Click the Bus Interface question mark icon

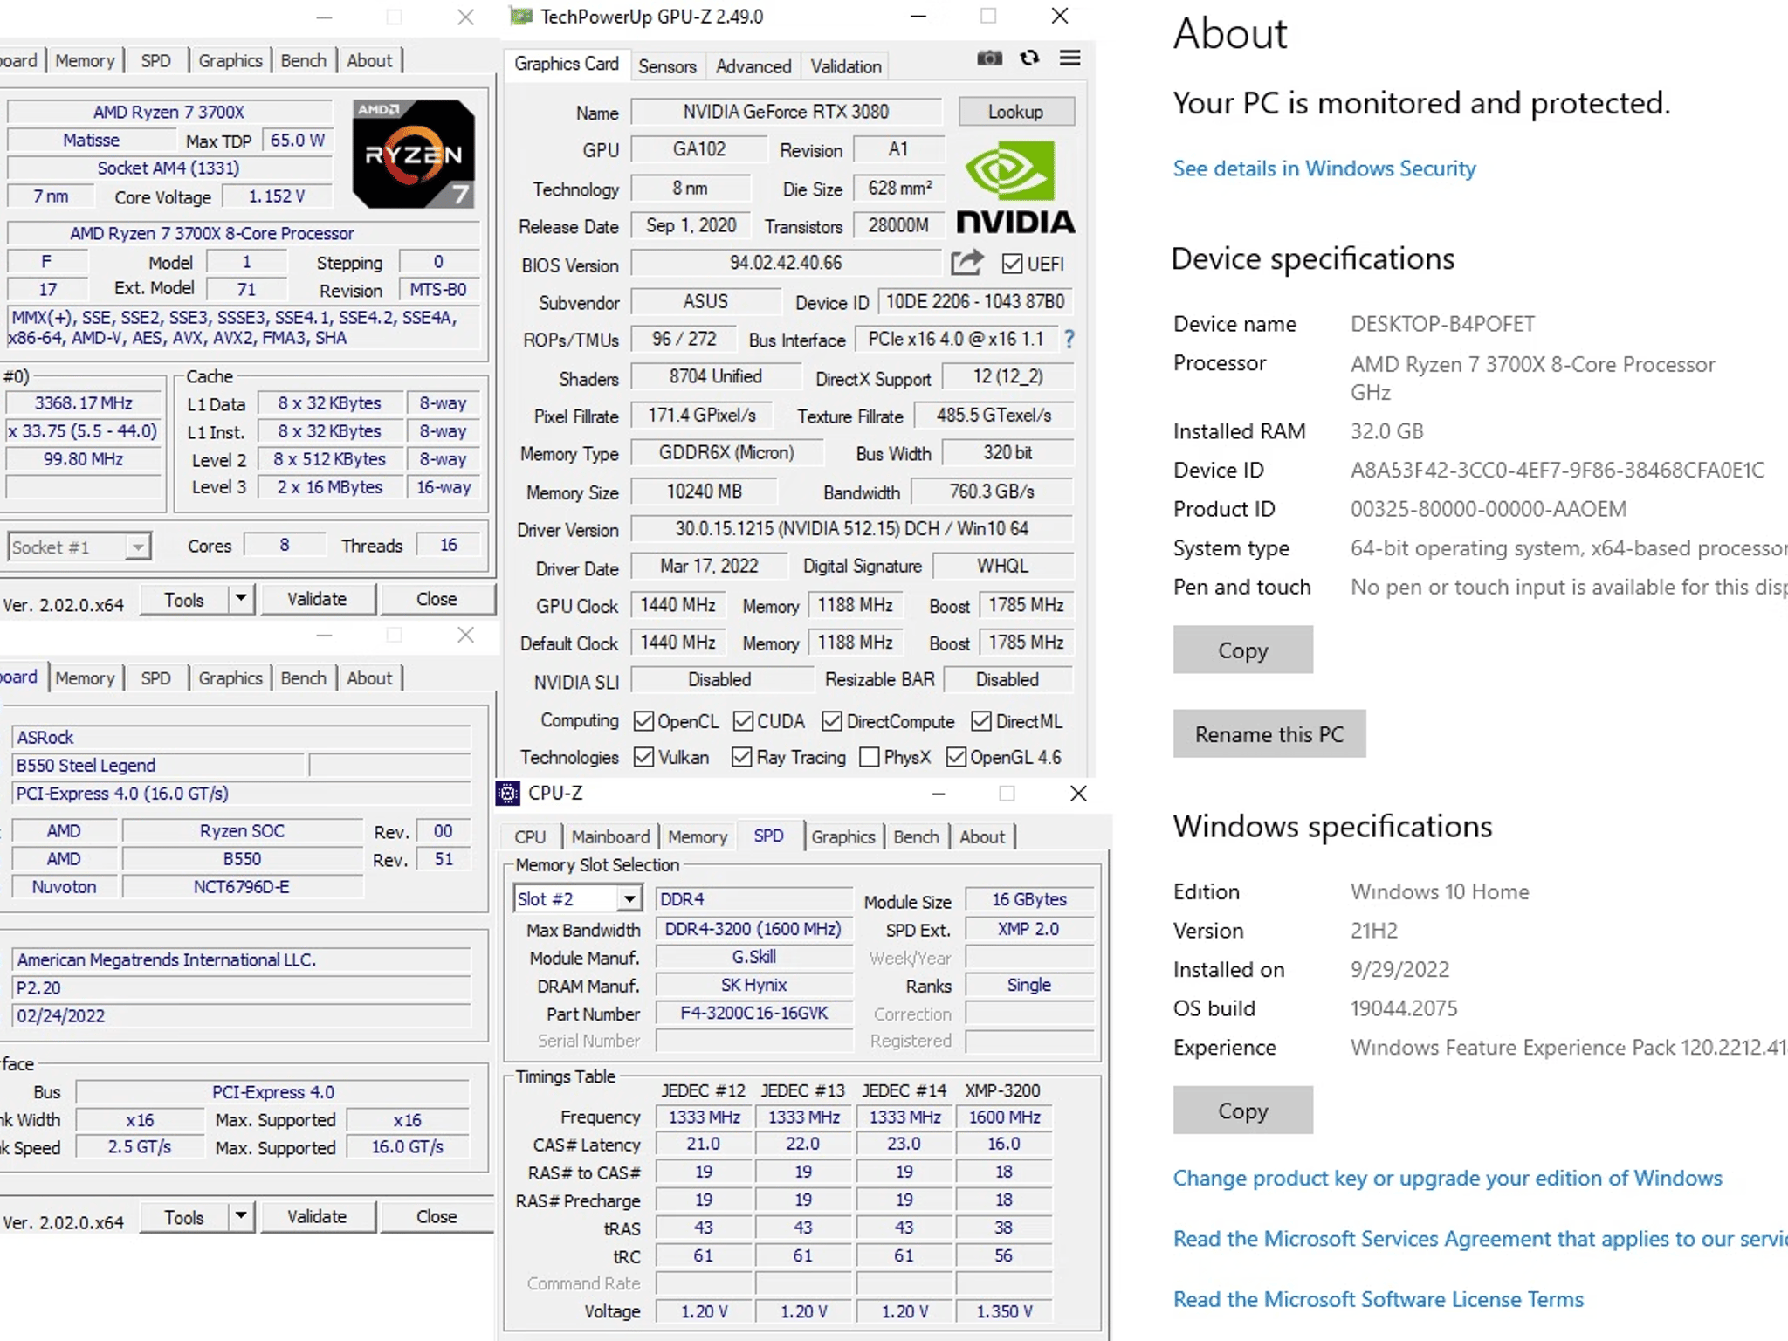point(1069,340)
